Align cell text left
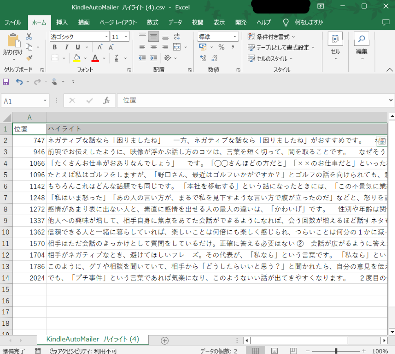The image size is (395, 354). [142, 47]
